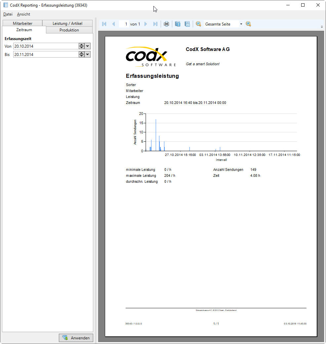Screen dimensions: 326x344
Task: Apply the filter with the Anwenden button
Action: pyautogui.click(x=76, y=338)
